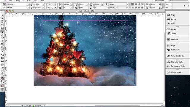Select the Gradient Feather tool

2,61
